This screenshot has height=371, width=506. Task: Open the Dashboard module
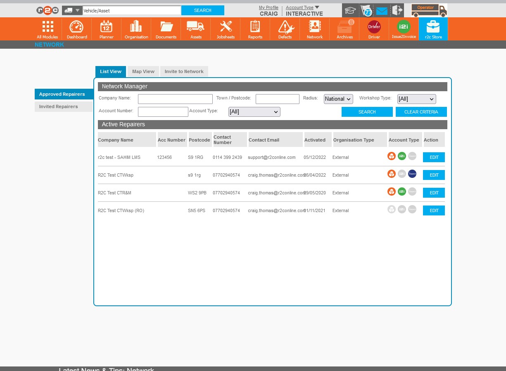click(x=77, y=29)
